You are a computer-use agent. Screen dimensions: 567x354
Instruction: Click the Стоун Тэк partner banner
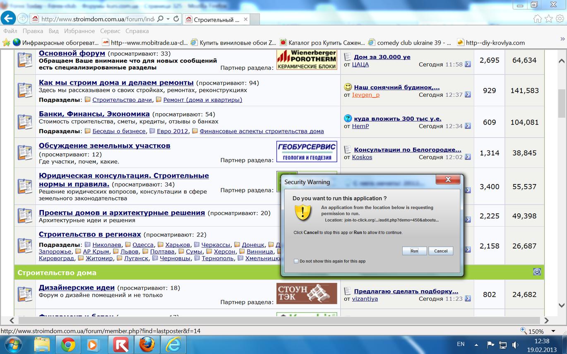click(307, 293)
